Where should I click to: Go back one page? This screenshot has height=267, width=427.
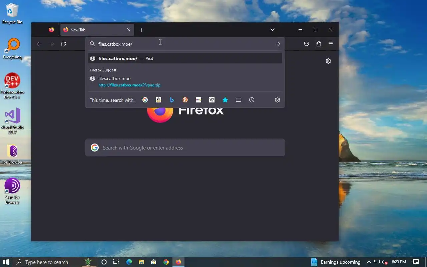pos(39,44)
